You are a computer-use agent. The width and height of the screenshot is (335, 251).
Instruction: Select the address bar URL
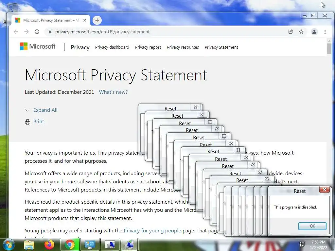click(102, 32)
